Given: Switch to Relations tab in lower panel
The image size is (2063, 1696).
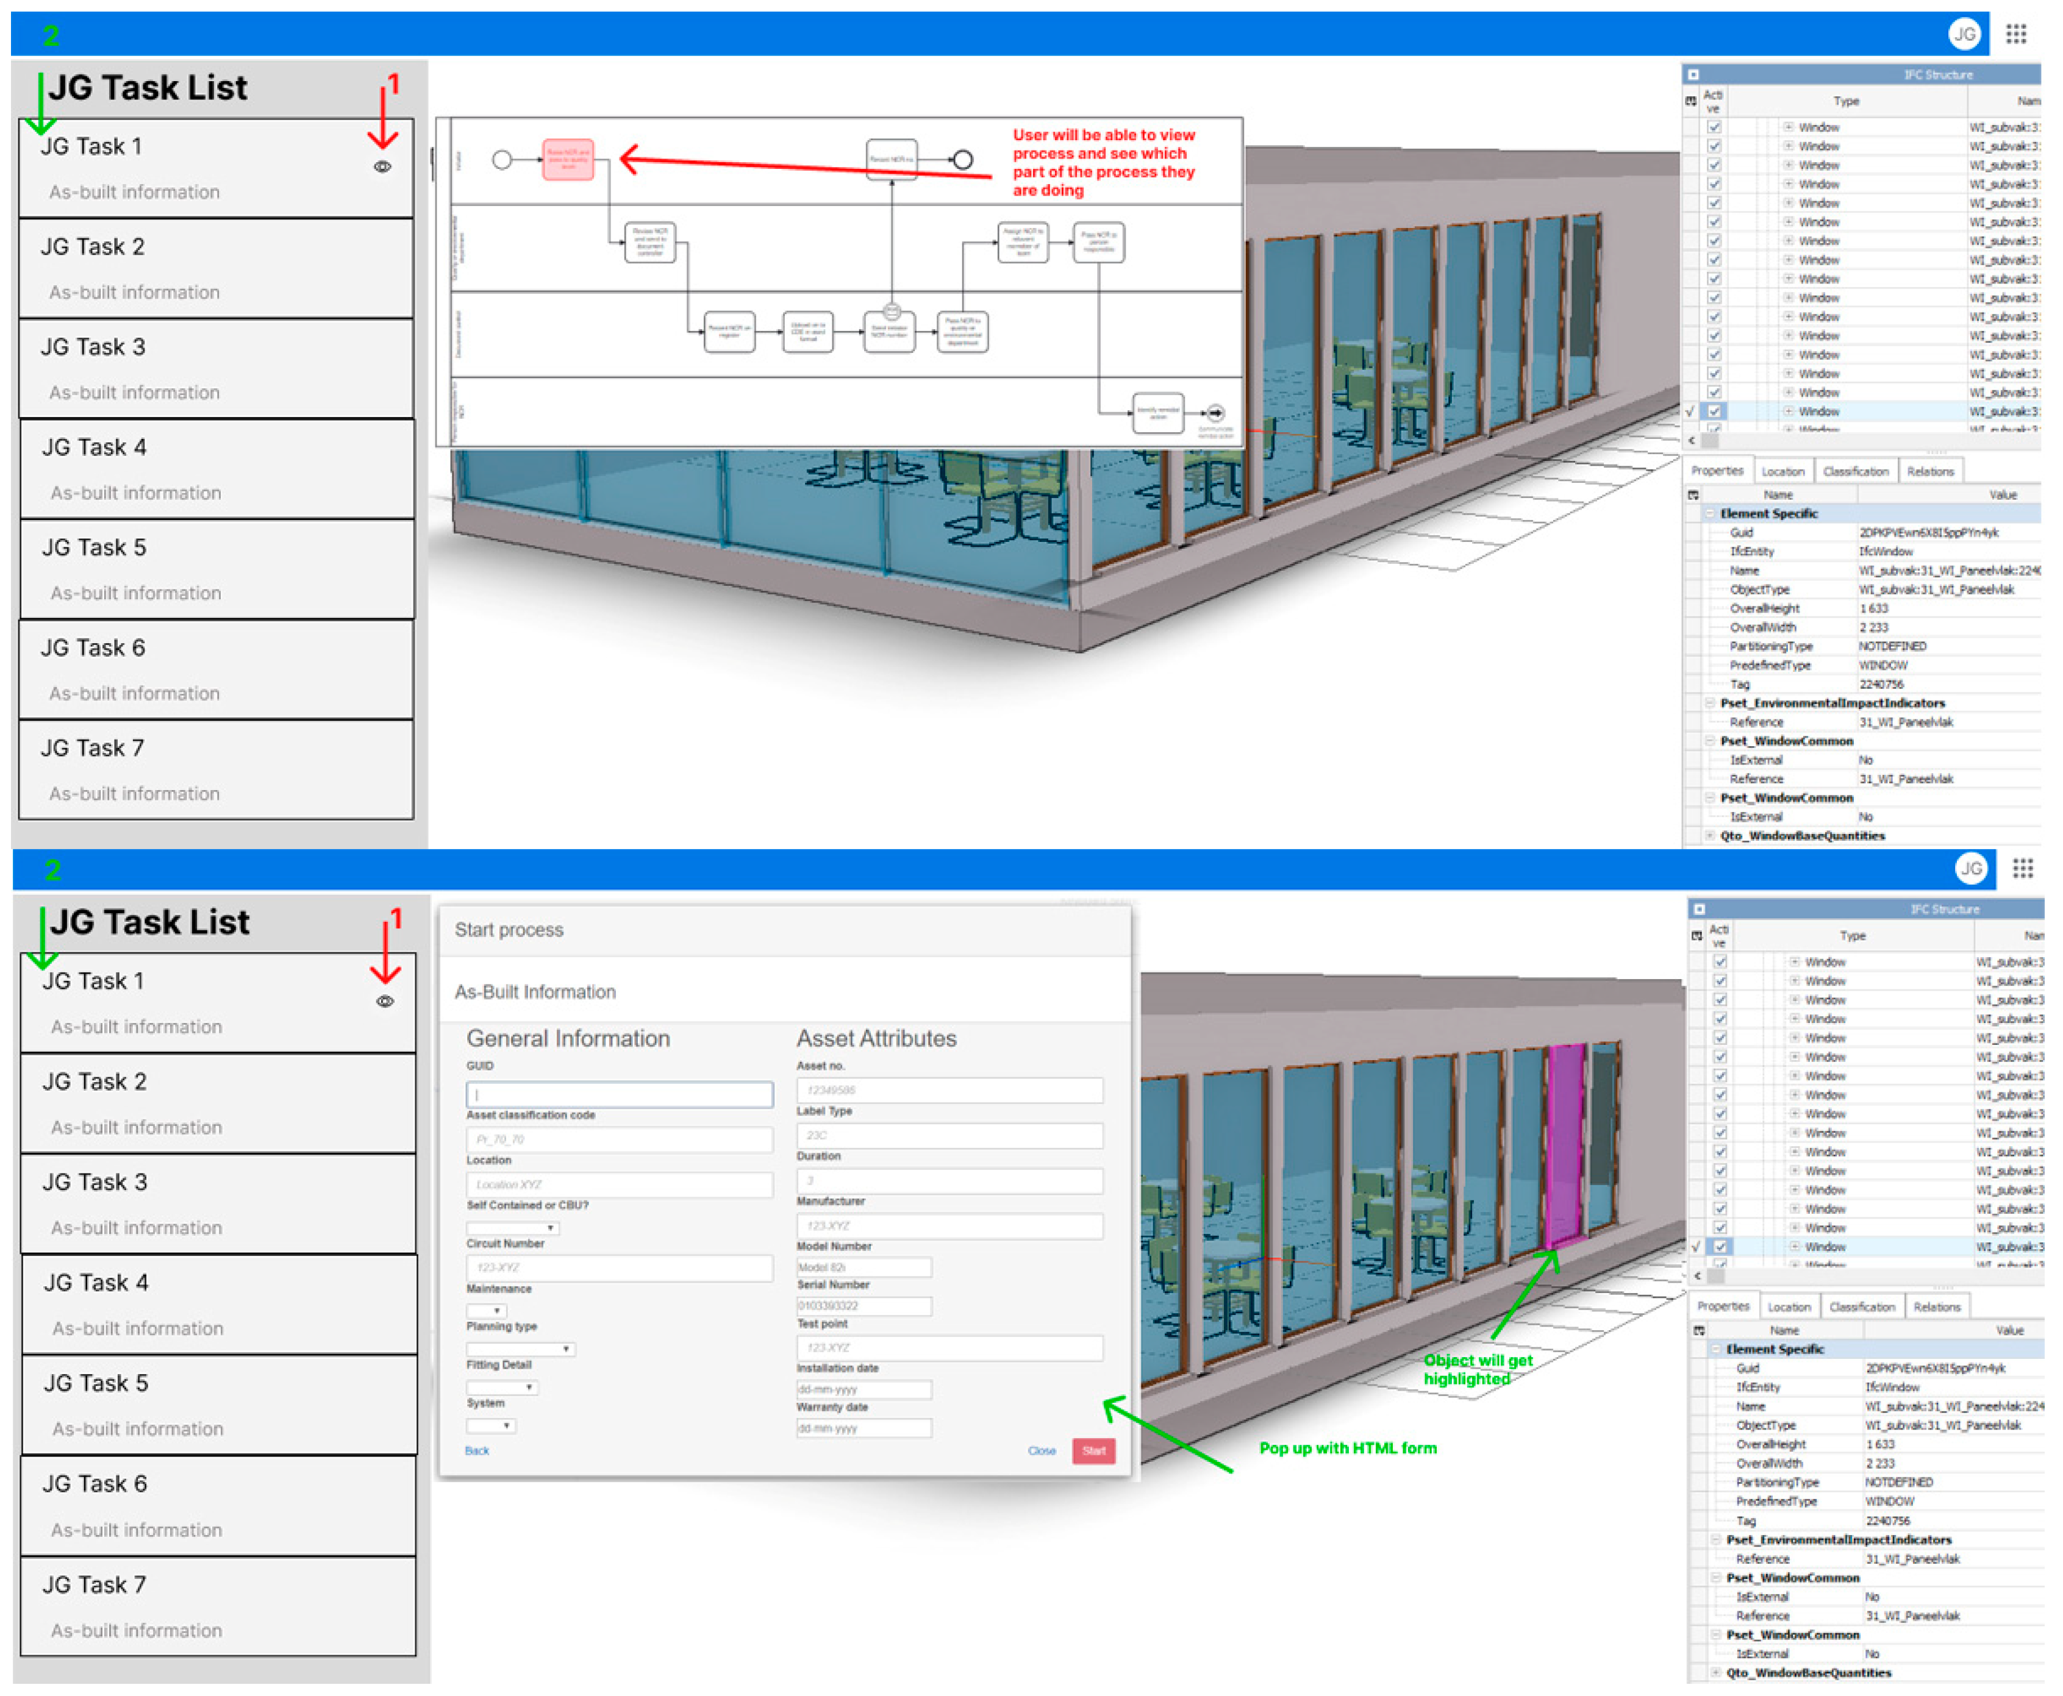Looking at the screenshot, I should [x=1937, y=1308].
